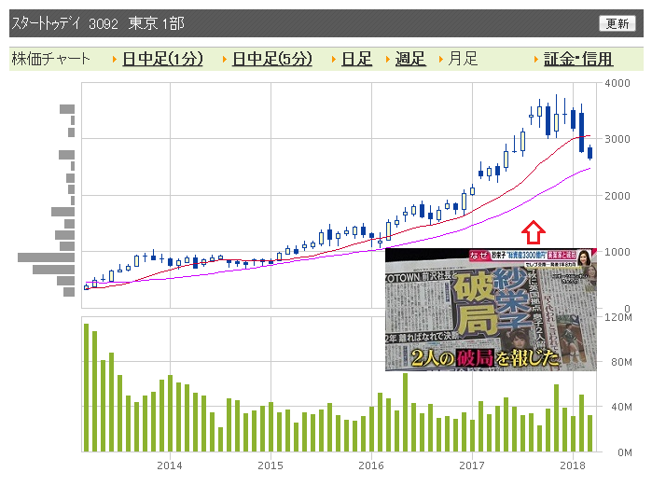Image resolution: width=652 pixels, height=486 pixels.
Task: Click the 2014 x-axis year label
Action: (170, 465)
